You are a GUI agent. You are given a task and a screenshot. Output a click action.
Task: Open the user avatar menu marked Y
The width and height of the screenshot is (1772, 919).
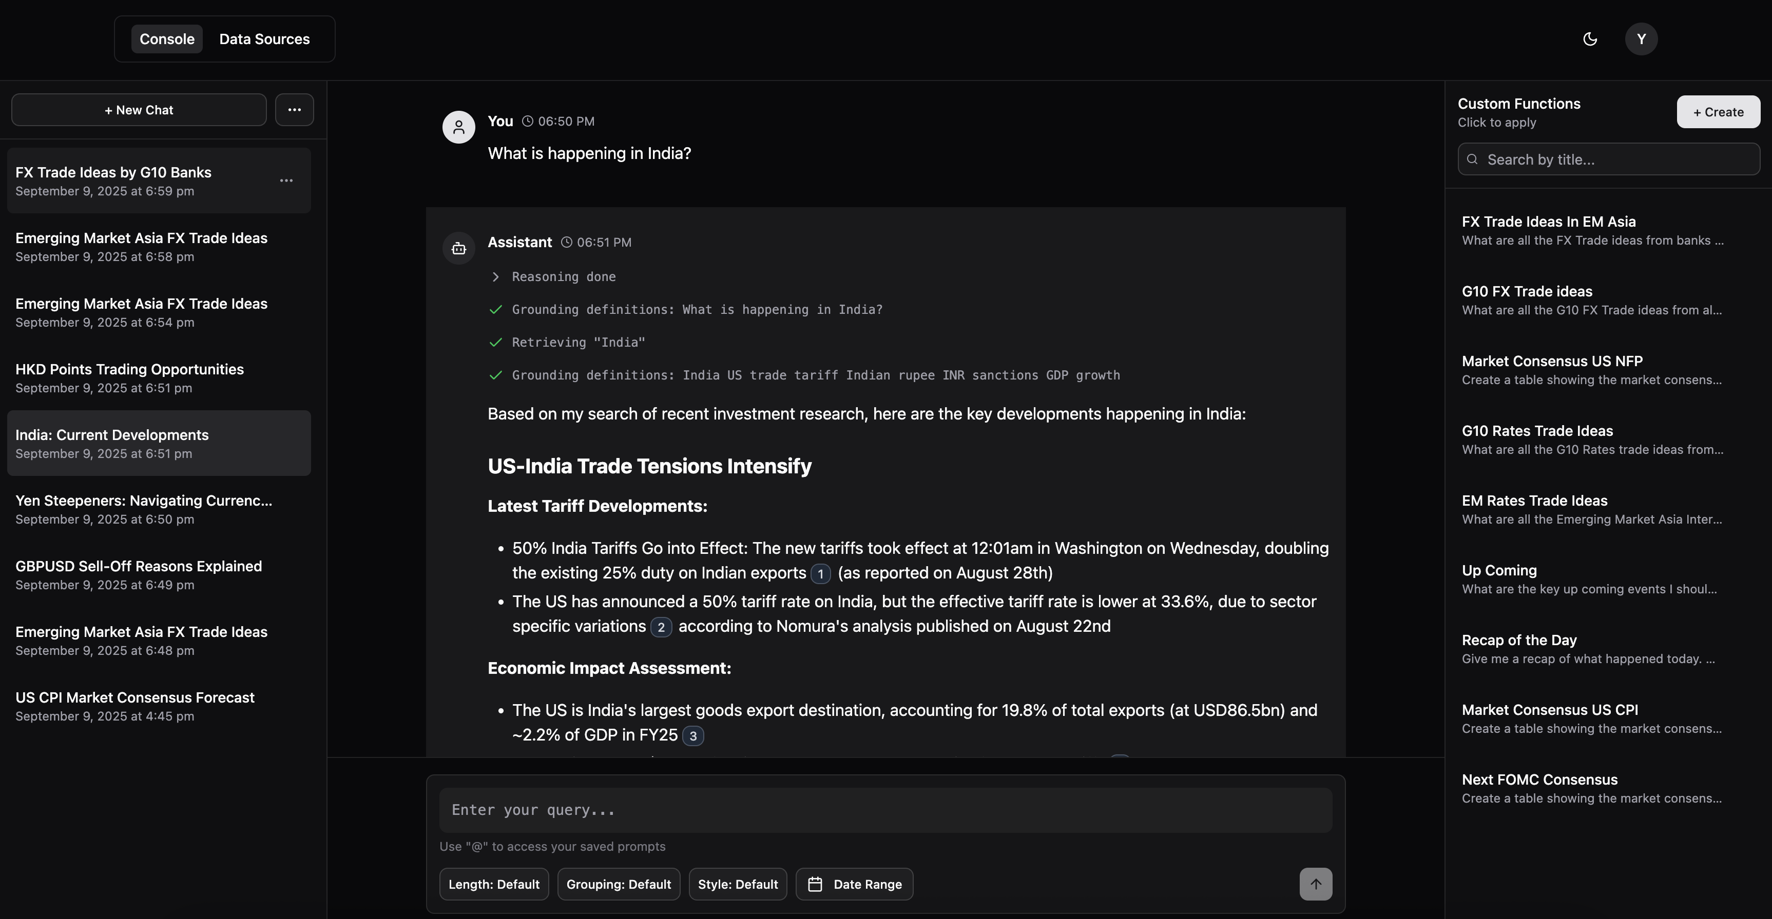point(1641,38)
